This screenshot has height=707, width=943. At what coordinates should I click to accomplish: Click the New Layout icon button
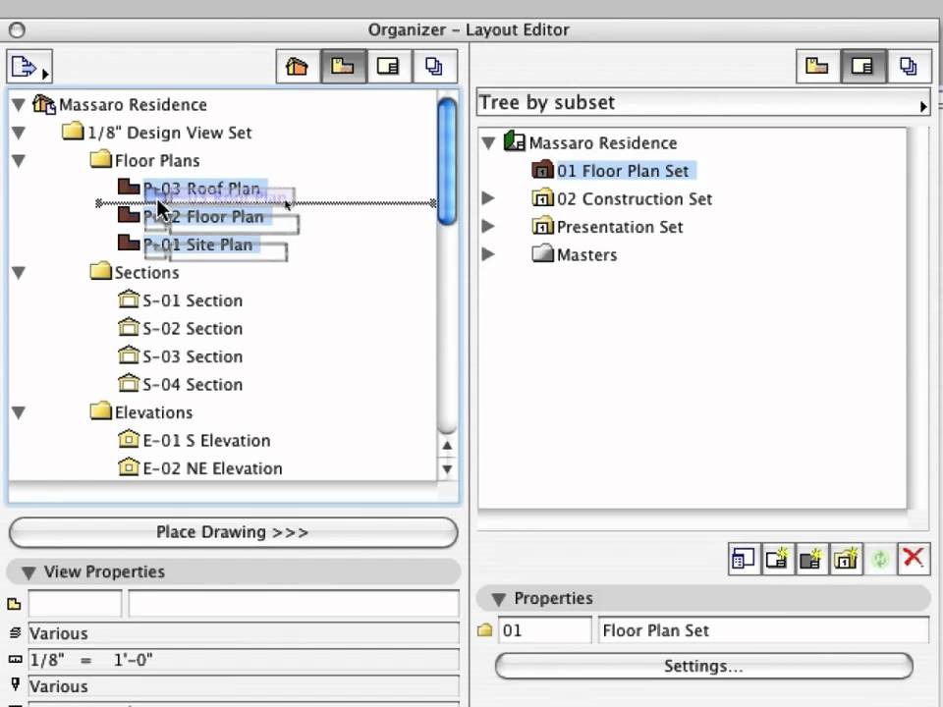click(778, 559)
